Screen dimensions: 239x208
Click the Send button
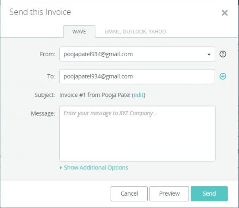[x=209, y=193]
